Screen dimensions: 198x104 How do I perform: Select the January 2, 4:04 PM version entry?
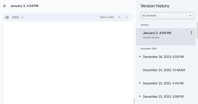(x=166, y=37)
